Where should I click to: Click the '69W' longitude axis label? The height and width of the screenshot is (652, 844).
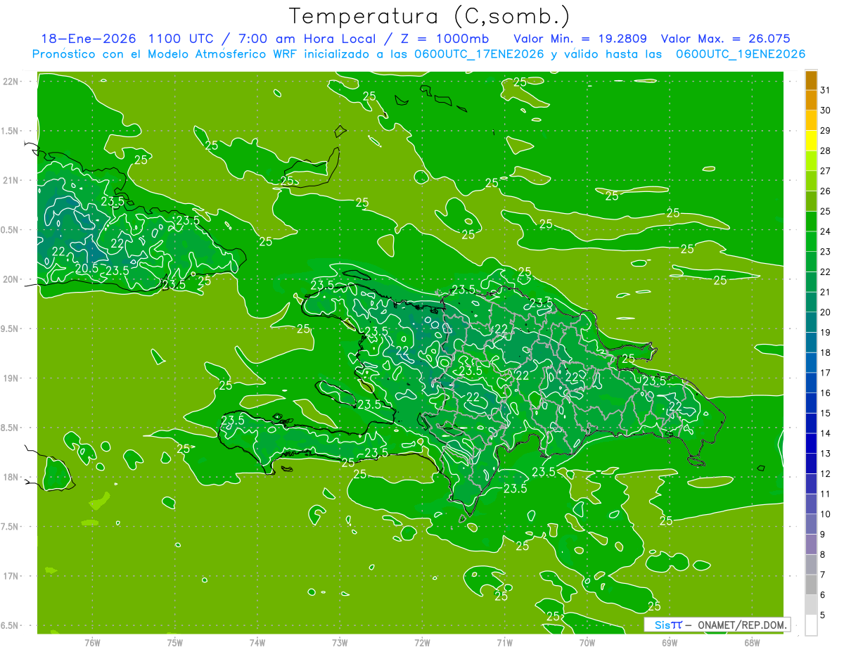pos(670,642)
